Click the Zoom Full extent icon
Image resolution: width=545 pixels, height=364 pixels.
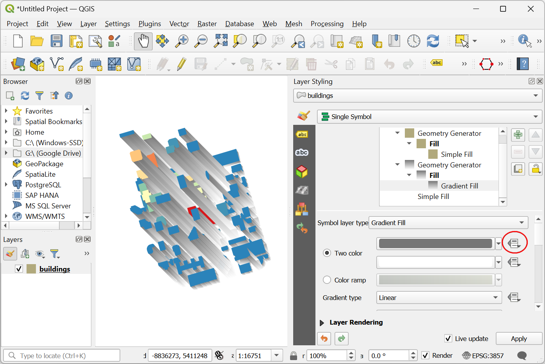[x=221, y=41]
